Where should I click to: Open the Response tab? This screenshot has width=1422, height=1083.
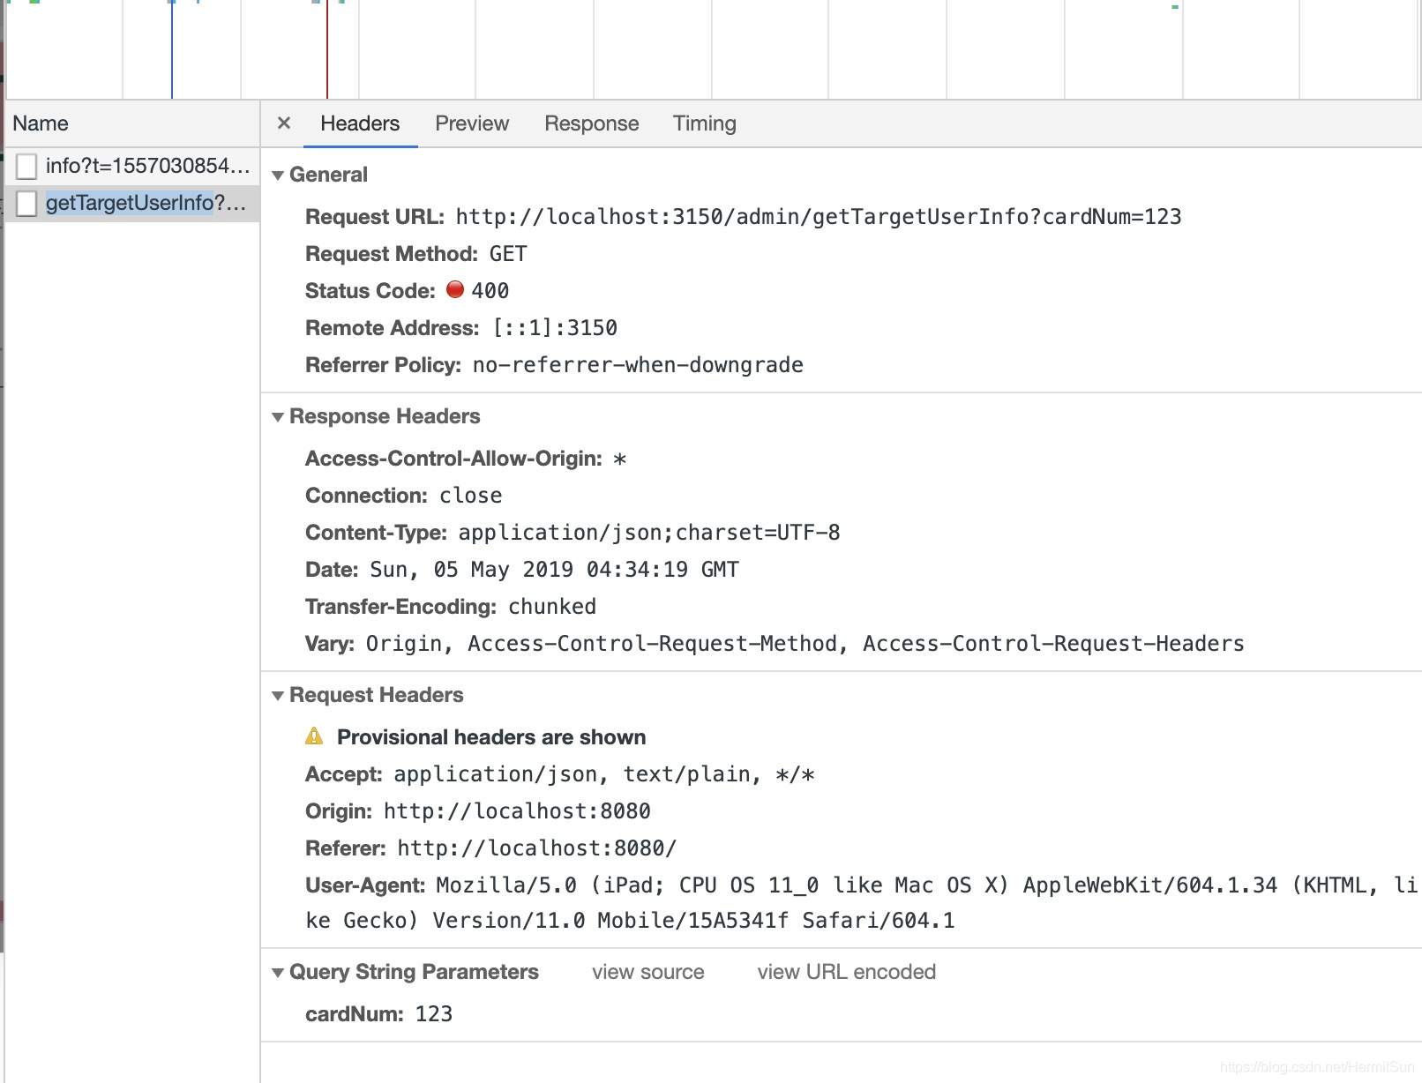pyautogui.click(x=591, y=123)
